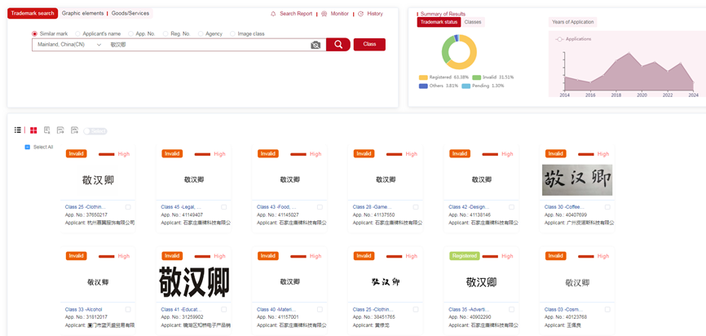Tick checkbox on Class 28 Game card
The width and height of the screenshot is (706, 336).
pyautogui.click(x=416, y=207)
